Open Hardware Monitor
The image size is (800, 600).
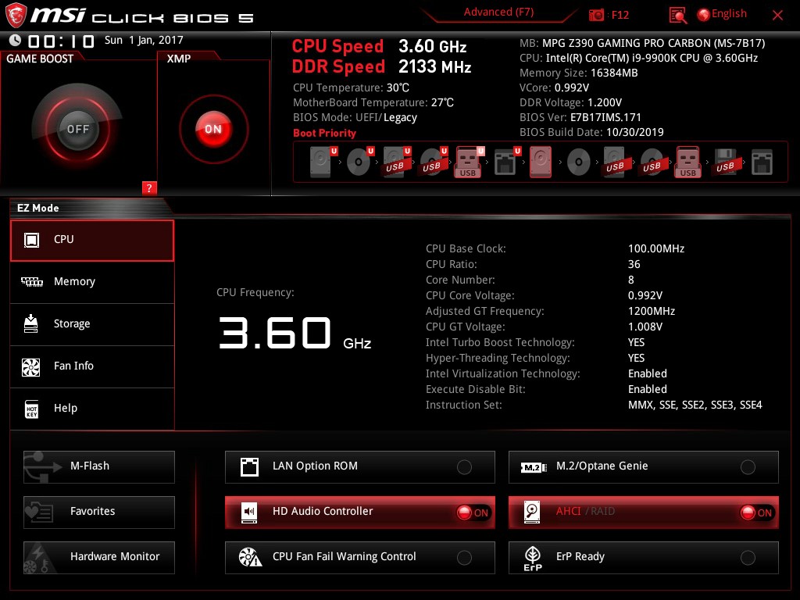[x=99, y=557]
